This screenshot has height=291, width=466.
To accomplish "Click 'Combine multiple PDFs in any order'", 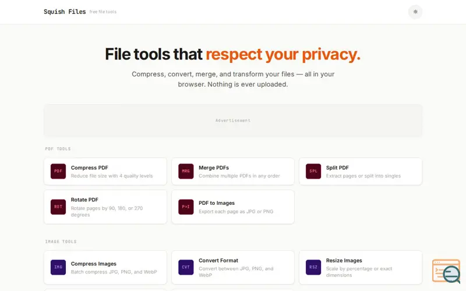I will [239, 176].
